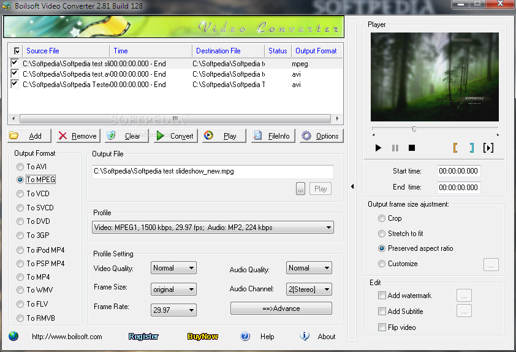Click the Output File path field
Image resolution: width=516 pixels, height=352 pixels.
click(213, 172)
